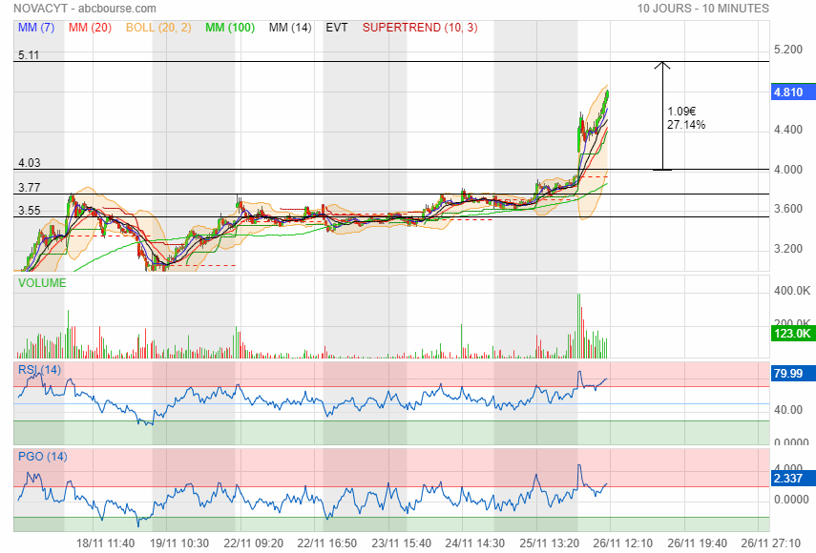The width and height of the screenshot is (816, 553).
Task: Click the MM (100) legend label
Action: point(230,28)
